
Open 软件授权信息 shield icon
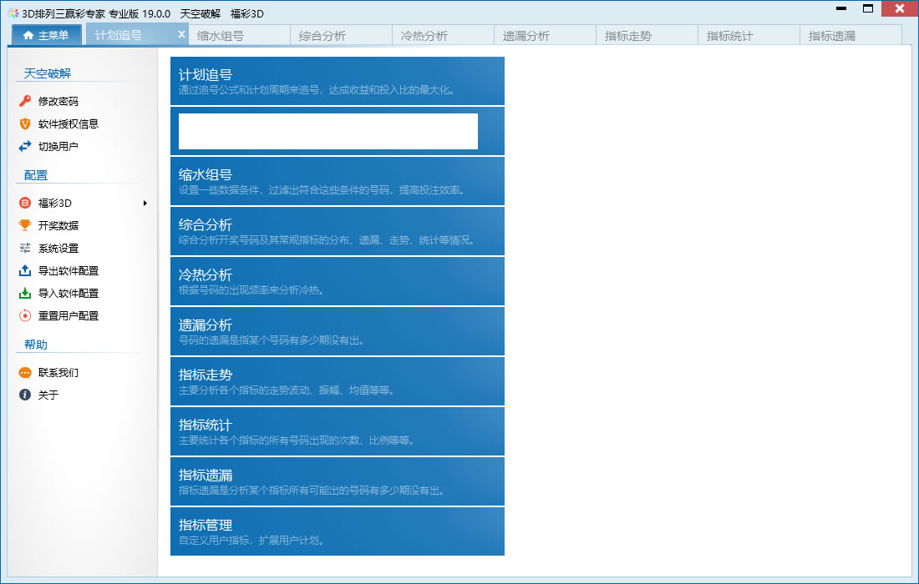(x=24, y=123)
